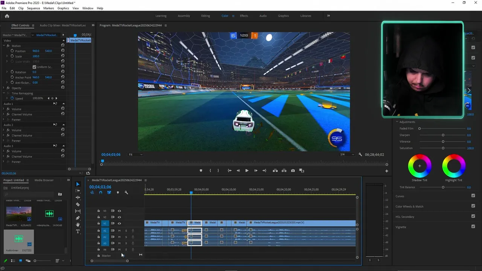Select the Track Select Forward tool
This screenshot has height=271, width=482.
pyautogui.click(x=78, y=191)
